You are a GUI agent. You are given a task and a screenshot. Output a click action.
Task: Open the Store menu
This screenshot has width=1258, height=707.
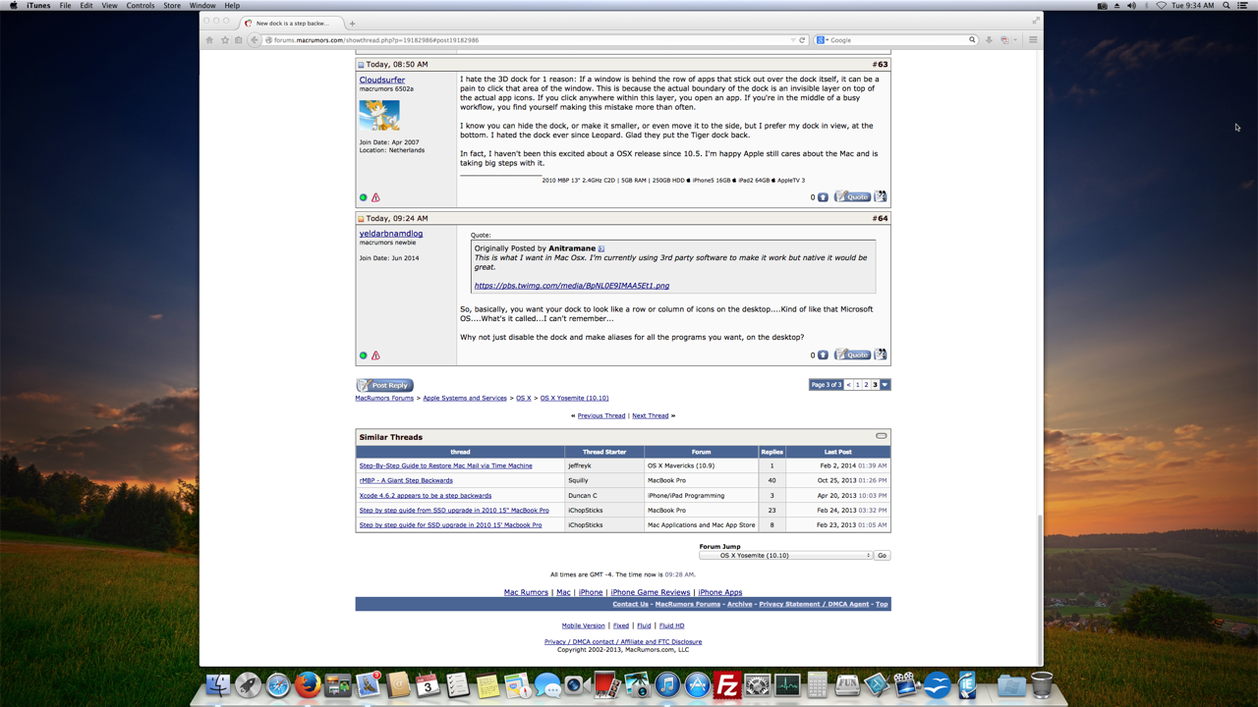click(x=172, y=6)
